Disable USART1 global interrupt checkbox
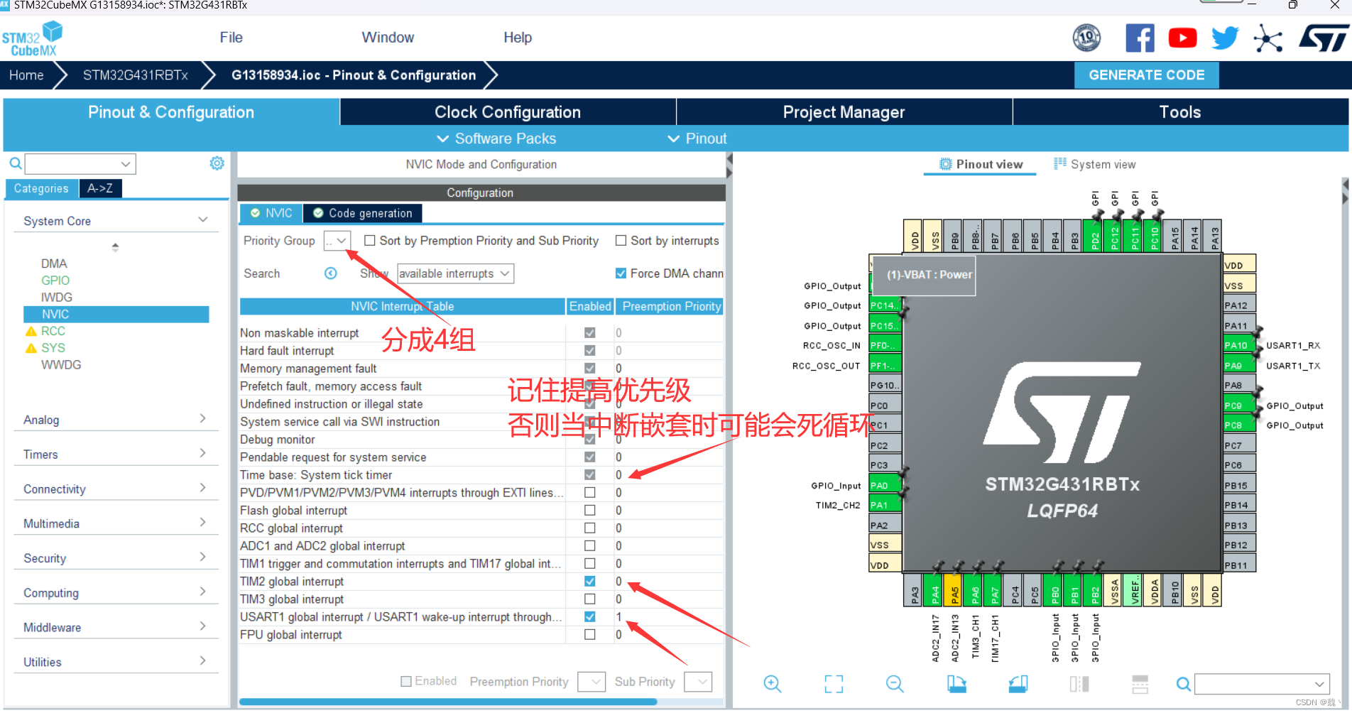This screenshot has height=713, width=1352. [589, 616]
